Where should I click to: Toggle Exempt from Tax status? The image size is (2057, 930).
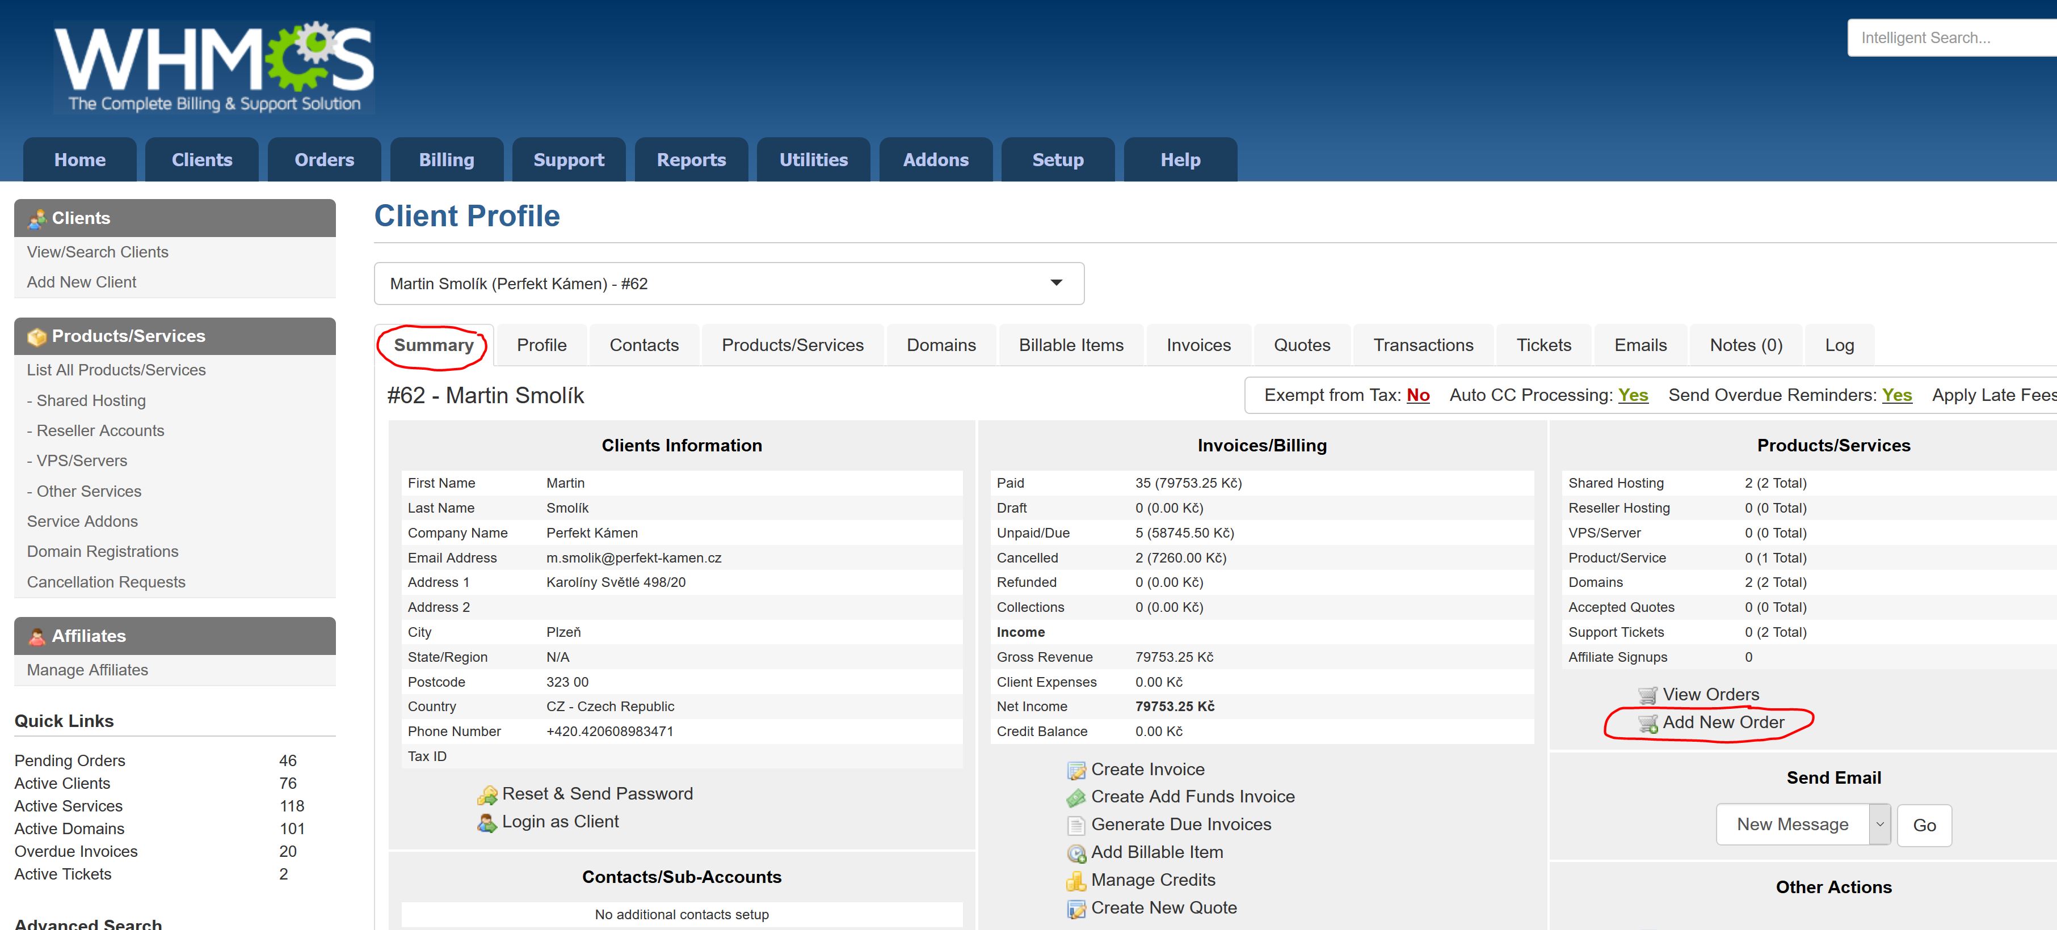pyautogui.click(x=1417, y=395)
